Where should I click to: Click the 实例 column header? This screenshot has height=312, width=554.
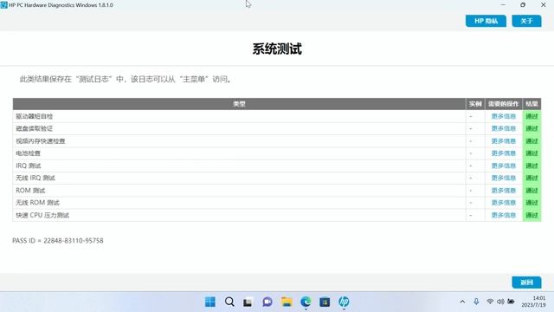point(475,104)
